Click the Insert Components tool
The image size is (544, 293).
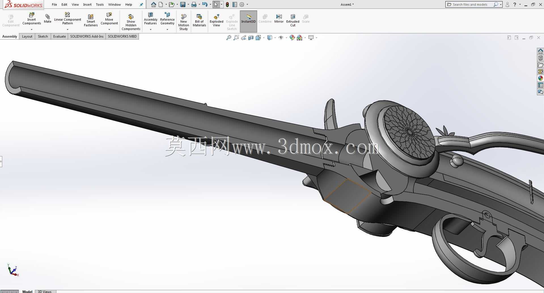pyautogui.click(x=32, y=18)
